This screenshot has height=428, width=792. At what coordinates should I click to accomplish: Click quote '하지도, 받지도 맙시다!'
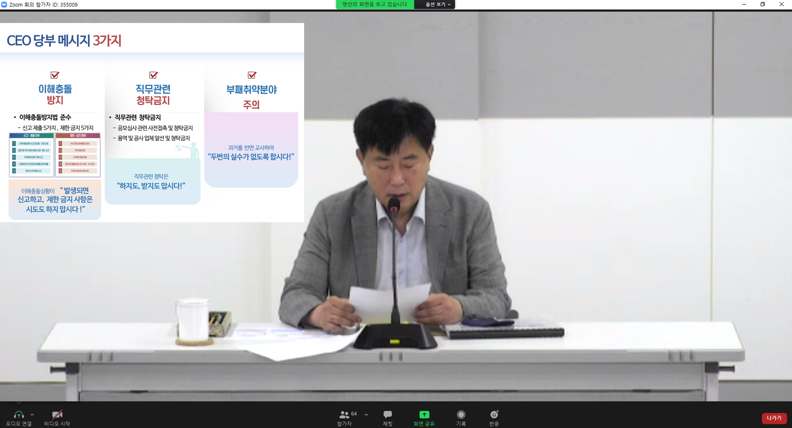(x=151, y=185)
